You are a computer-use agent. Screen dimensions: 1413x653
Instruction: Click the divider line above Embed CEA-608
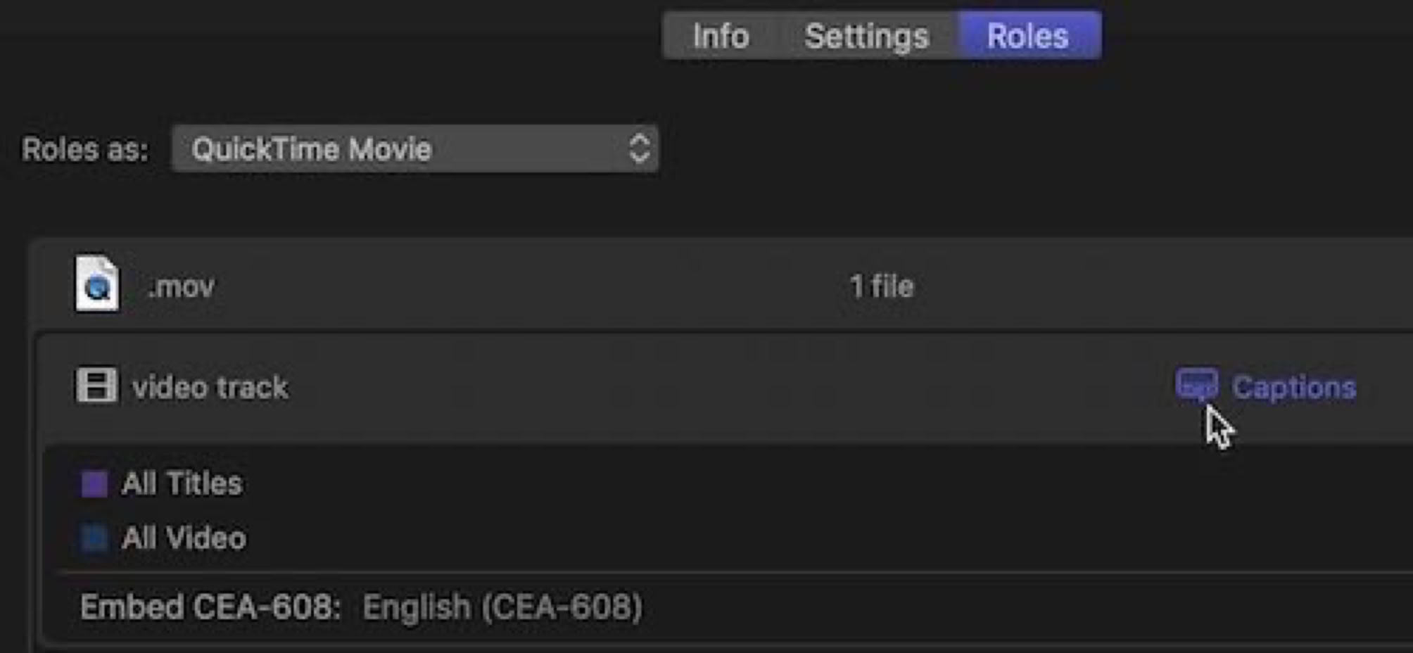[704, 573]
